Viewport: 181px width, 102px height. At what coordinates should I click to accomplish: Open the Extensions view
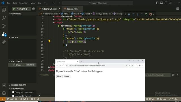(x=4, y=42)
